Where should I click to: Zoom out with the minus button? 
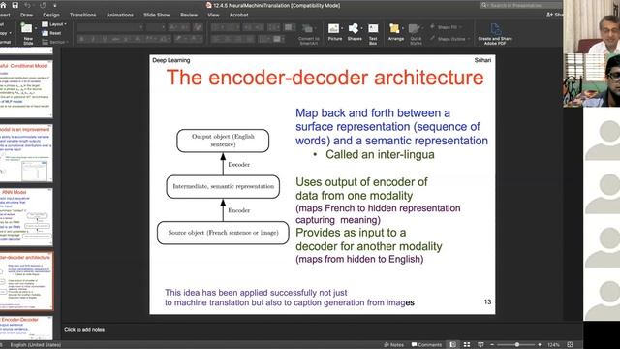point(492,345)
